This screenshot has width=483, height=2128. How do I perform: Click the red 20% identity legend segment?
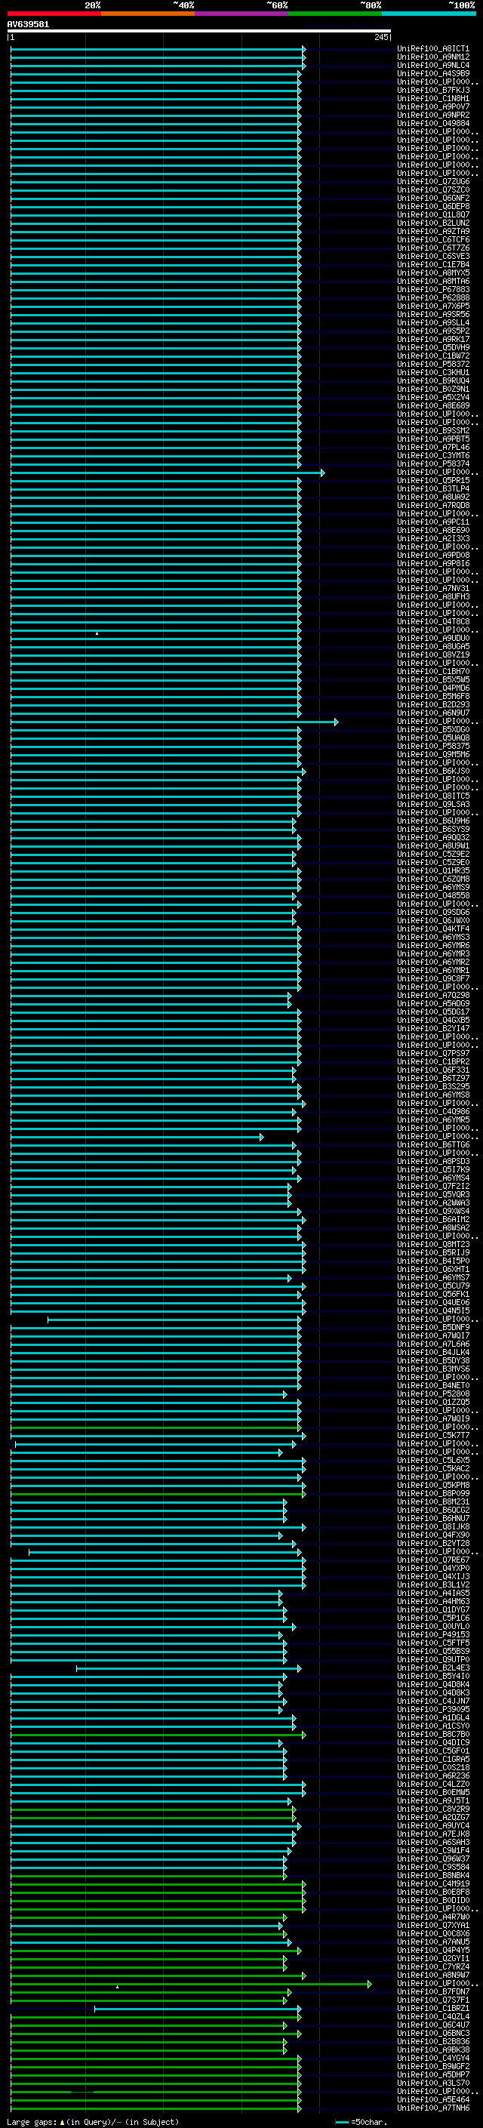[x=54, y=14]
